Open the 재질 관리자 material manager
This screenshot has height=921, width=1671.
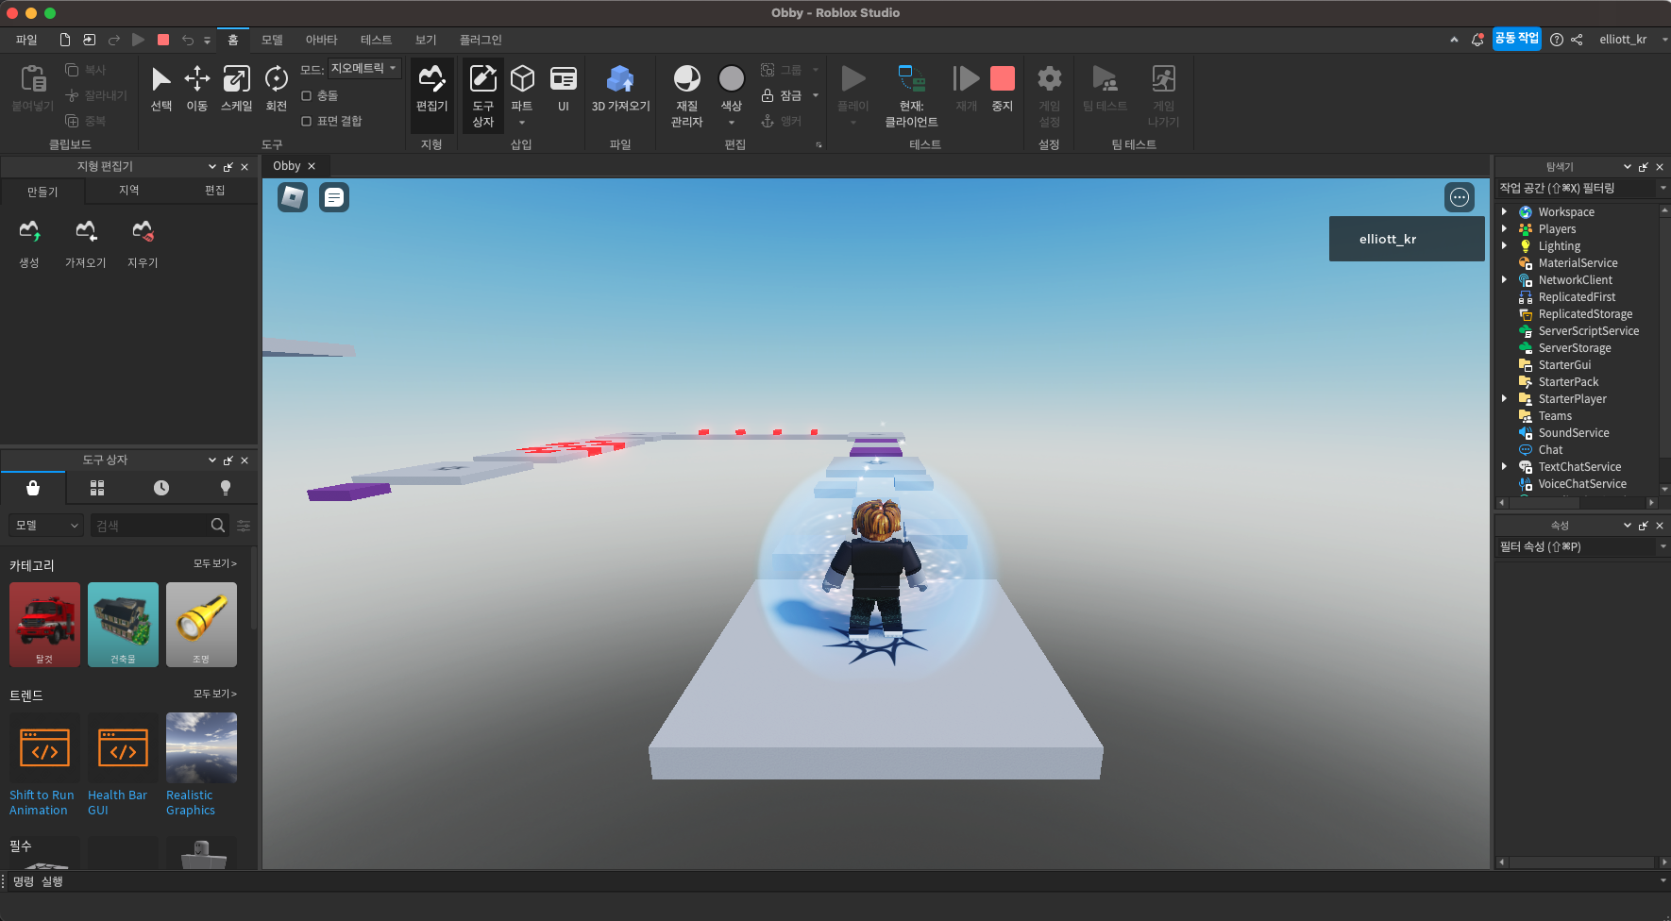(686, 95)
